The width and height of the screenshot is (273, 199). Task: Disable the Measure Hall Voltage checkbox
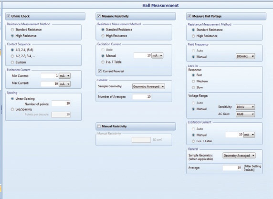click(189, 16)
